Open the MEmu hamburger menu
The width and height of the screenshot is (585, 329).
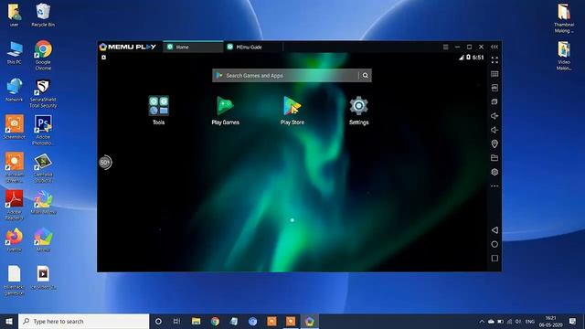[445, 47]
